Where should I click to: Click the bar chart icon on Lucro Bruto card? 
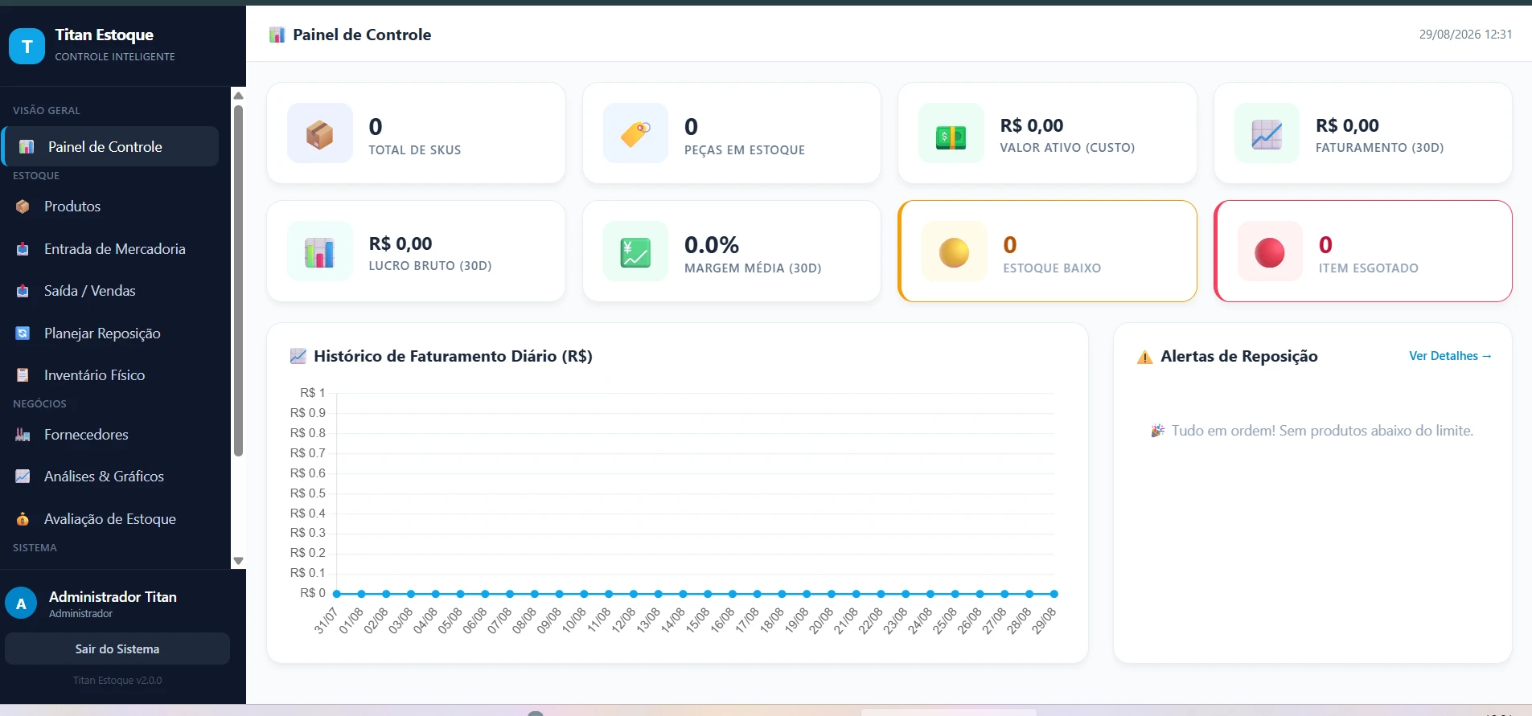(320, 252)
